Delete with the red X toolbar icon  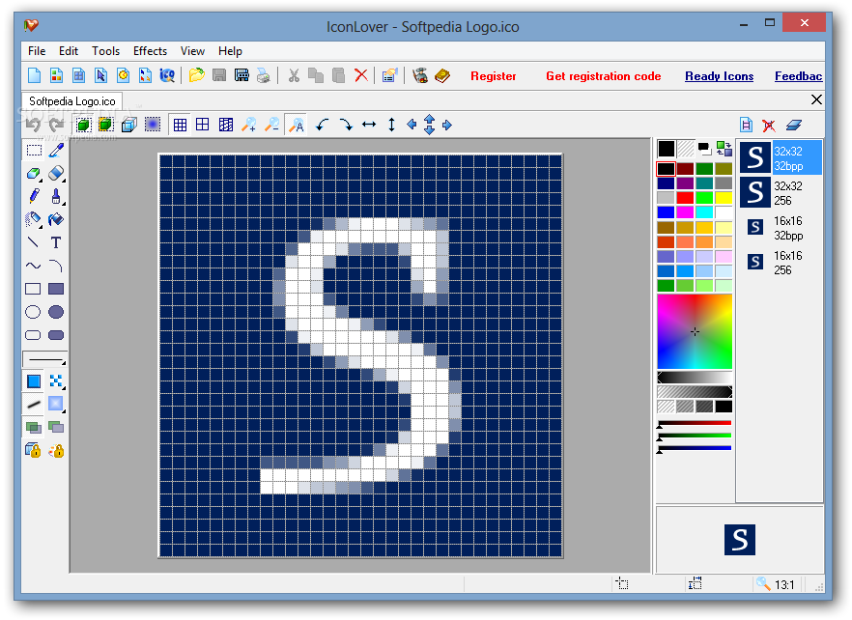361,75
